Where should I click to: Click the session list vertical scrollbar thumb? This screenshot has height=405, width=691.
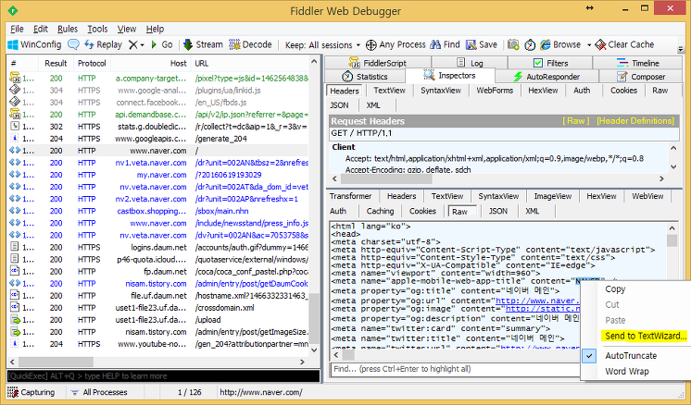coord(314,318)
